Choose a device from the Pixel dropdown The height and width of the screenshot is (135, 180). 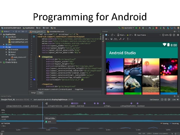(121, 35)
